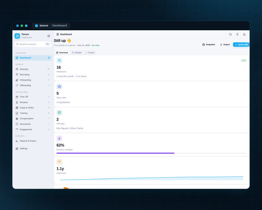
Task: Open Compensation icon in sidebar
Action: point(17,118)
